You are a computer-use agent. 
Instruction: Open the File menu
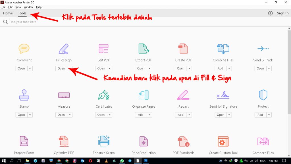tap(3, 7)
